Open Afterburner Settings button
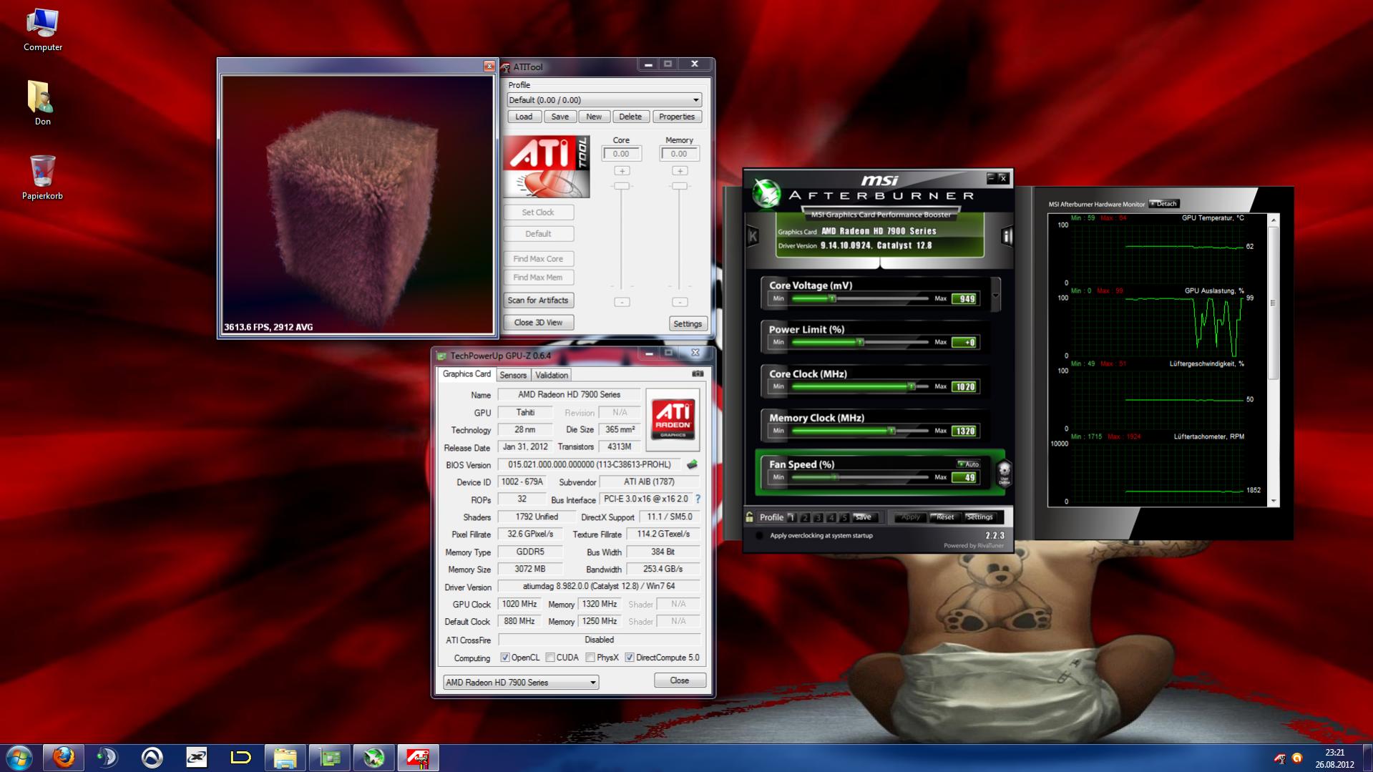1373x772 pixels. pyautogui.click(x=979, y=517)
